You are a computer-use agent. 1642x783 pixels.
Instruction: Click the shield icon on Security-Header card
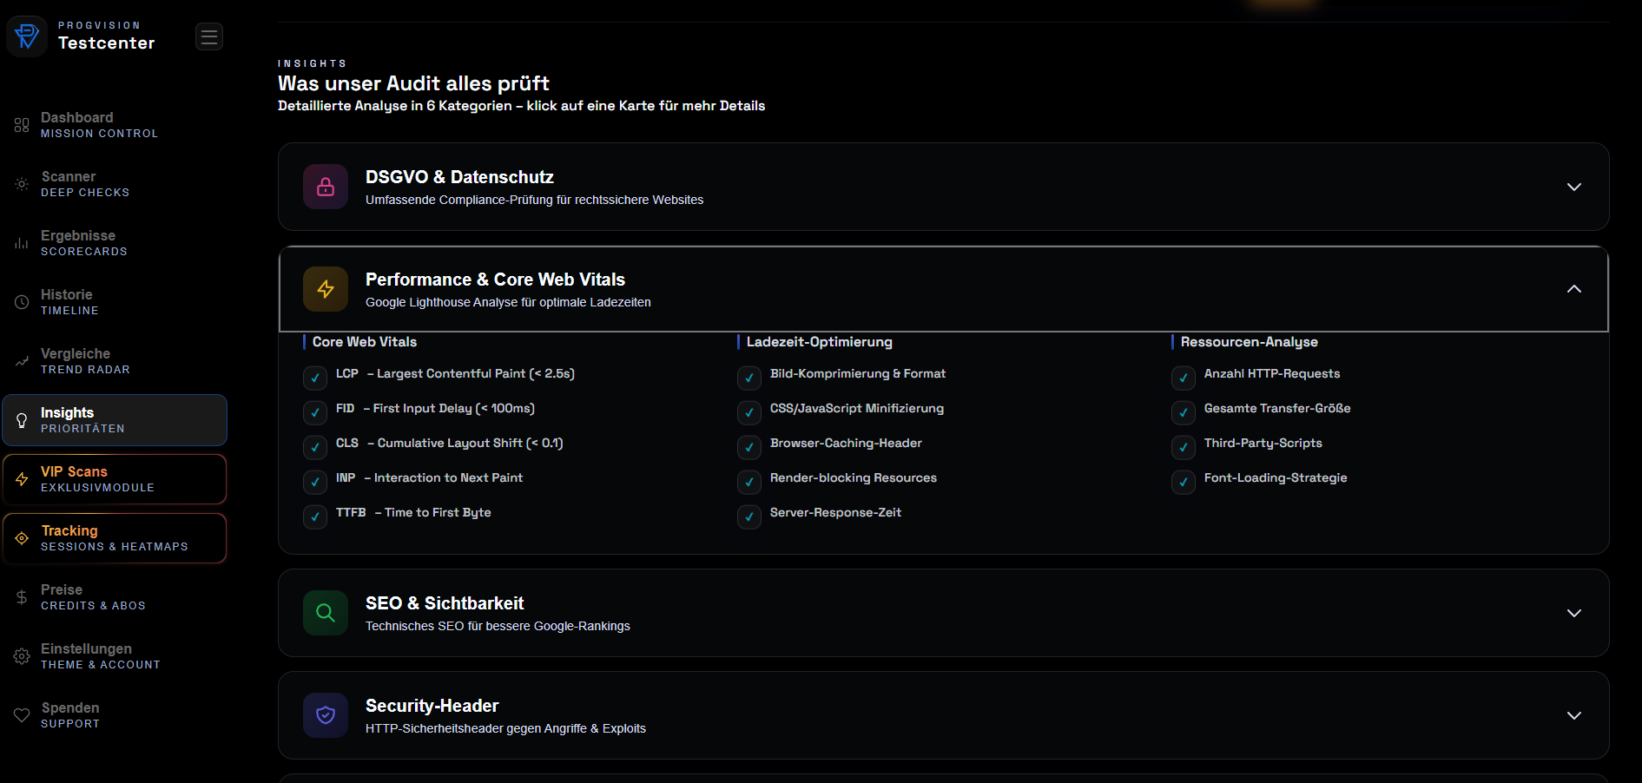(325, 715)
